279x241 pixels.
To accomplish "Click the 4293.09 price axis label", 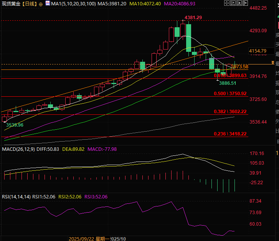I will pos(258,31).
